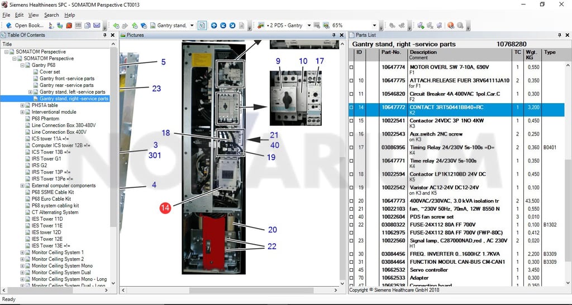The width and height of the screenshot is (572, 305).
Task: Click callout number 9 in the picture
Action: tap(278, 61)
